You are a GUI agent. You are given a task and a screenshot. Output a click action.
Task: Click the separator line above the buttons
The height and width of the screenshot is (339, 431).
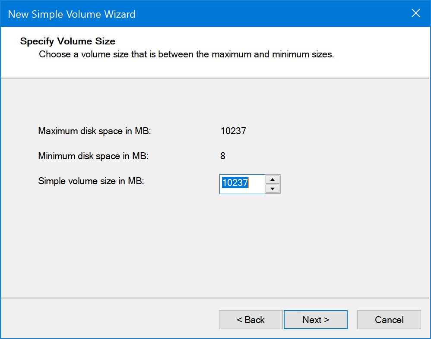[x=215, y=298]
